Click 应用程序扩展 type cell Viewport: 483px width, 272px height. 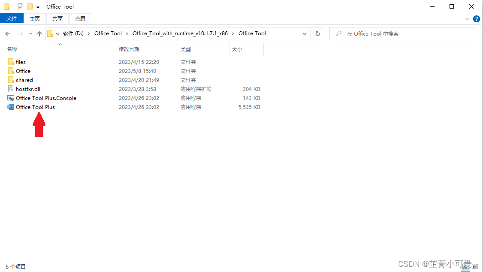click(196, 89)
